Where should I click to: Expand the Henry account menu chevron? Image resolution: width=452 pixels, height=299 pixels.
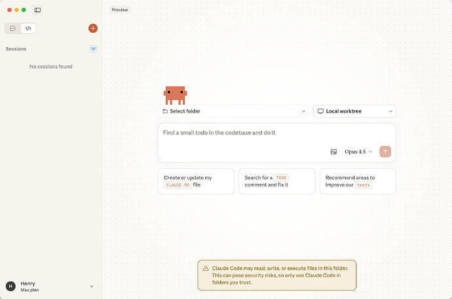(91, 287)
